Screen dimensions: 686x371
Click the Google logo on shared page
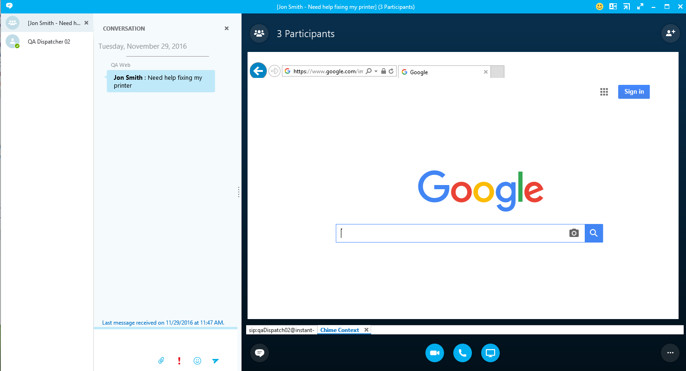coord(481,190)
